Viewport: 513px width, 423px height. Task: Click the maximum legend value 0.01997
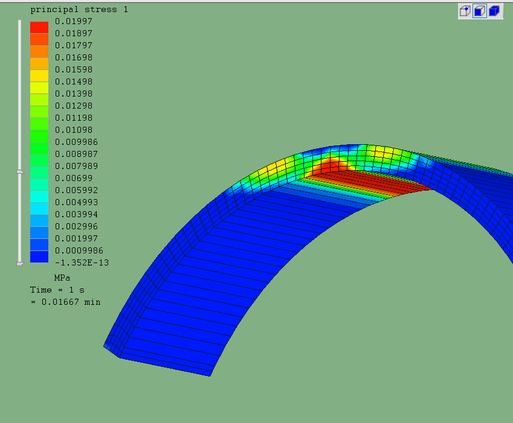click(74, 21)
